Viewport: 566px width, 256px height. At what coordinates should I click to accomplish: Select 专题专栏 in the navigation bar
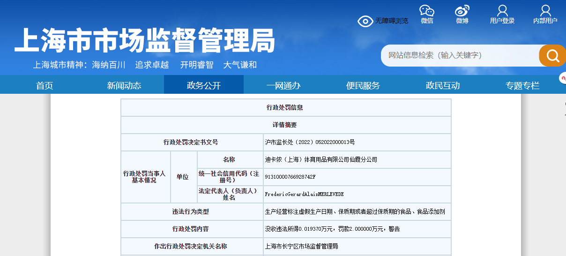point(522,85)
